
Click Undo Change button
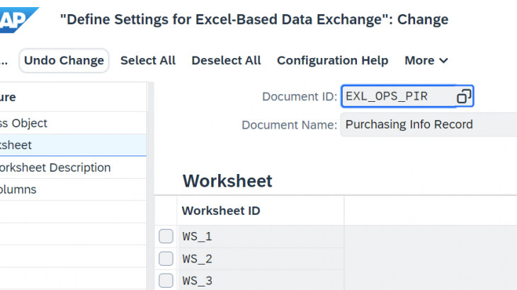pyautogui.click(x=64, y=61)
